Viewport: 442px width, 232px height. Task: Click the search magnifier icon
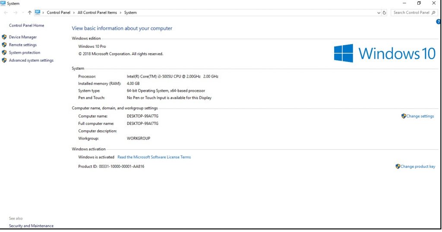(433, 12)
